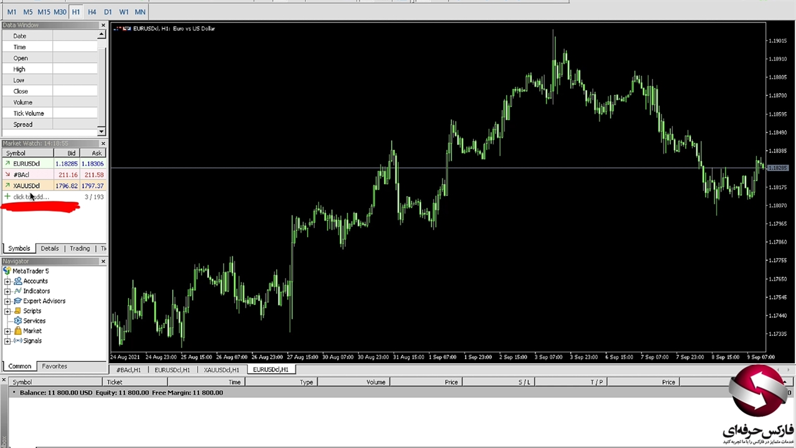Screen dimensions: 796x448
Task: Click the MetaTrader 5 root icon in Navigator
Action: pyautogui.click(x=7, y=271)
